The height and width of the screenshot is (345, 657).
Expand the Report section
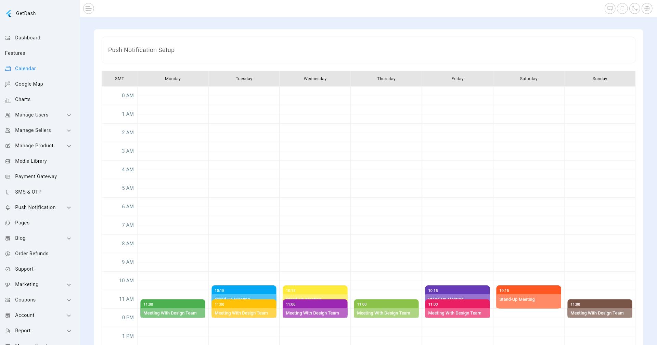(x=23, y=331)
